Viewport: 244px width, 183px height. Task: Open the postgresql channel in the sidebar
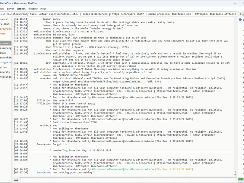(x=6, y=62)
